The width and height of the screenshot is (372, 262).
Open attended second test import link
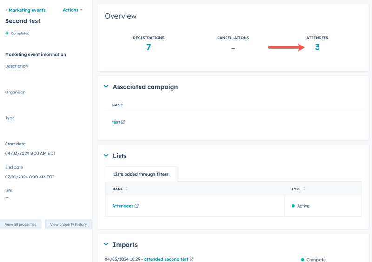(x=166, y=259)
